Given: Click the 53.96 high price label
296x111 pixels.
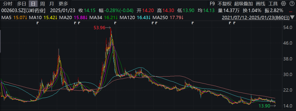Looking at the screenshot, I should pyautogui.click(x=100, y=28).
